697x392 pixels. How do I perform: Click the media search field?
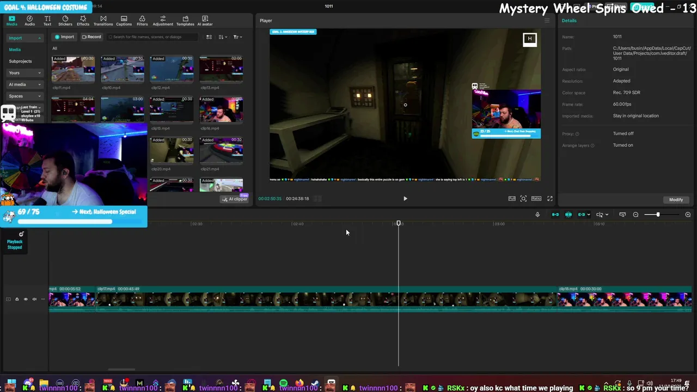(x=152, y=37)
